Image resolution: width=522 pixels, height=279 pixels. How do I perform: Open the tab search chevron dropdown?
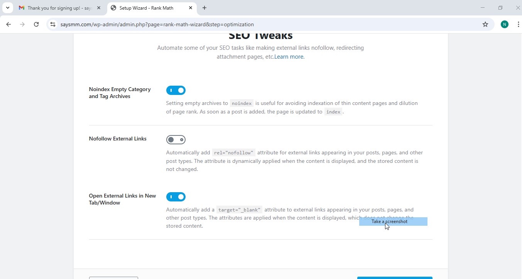click(7, 8)
